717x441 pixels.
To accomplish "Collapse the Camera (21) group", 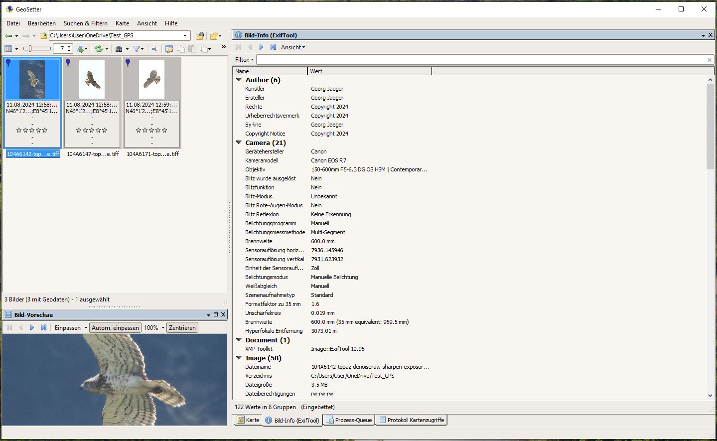I will point(239,143).
